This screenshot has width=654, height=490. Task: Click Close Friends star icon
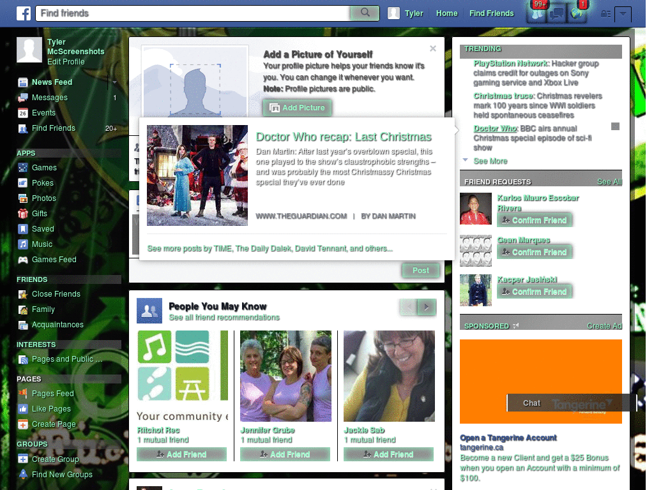(x=23, y=294)
